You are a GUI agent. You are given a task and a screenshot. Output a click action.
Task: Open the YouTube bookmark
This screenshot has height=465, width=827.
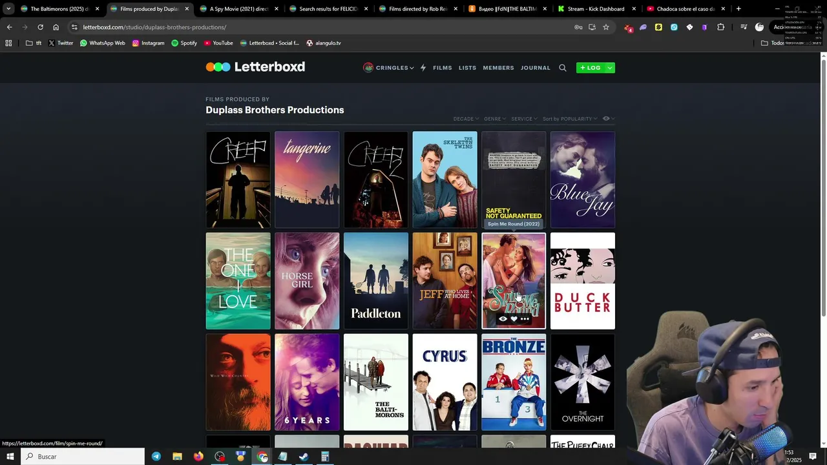click(x=218, y=43)
